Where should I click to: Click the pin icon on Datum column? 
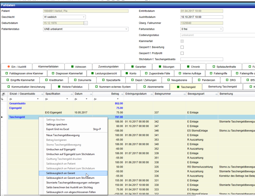[90, 94]
